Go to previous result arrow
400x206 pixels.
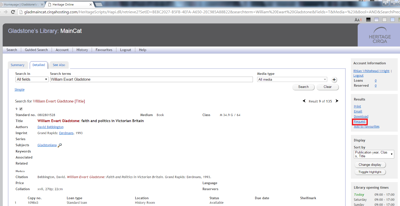coord(304,101)
